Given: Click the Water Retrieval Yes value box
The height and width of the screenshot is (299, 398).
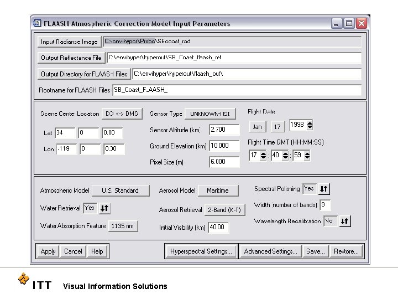Looking at the screenshot, I should coord(90,208).
